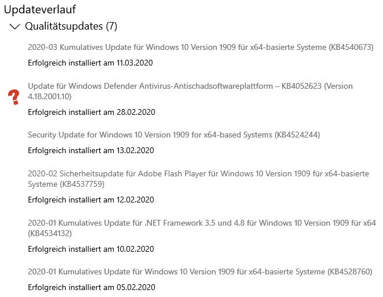Click the Updateverlauf page title

tap(40, 9)
